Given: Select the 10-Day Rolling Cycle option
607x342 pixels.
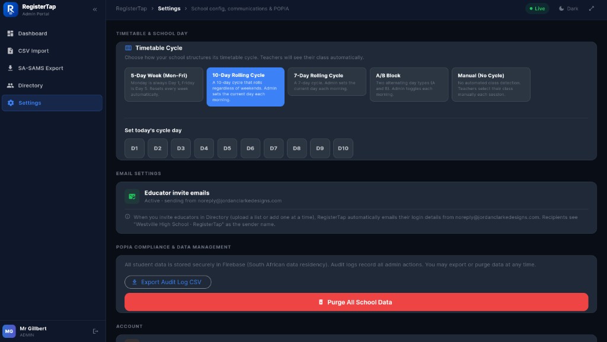Looking at the screenshot, I should pyautogui.click(x=245, y=87).
